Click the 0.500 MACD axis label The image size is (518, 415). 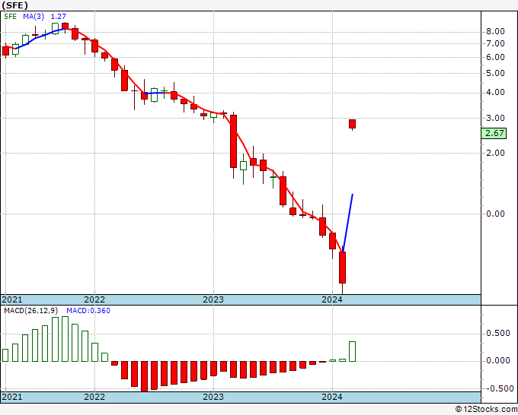click(498, 333)
